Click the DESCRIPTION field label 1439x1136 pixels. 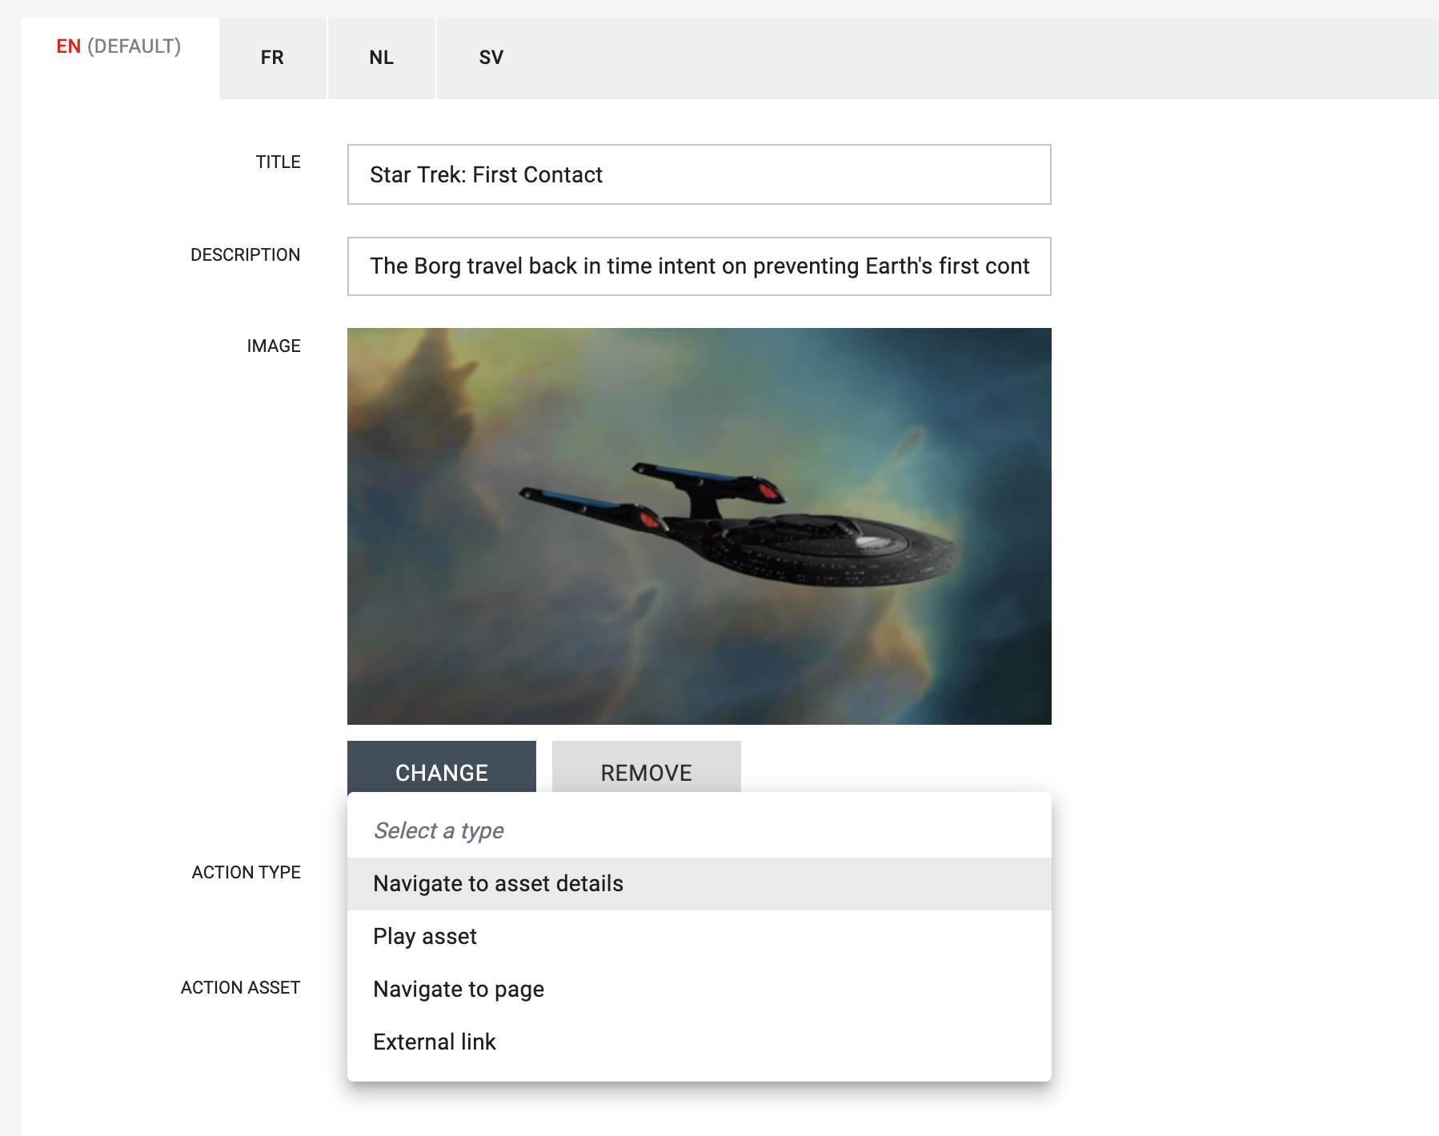pyautogui.click(x=245, y=255)
